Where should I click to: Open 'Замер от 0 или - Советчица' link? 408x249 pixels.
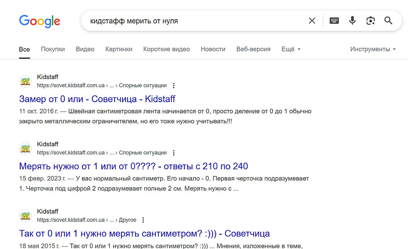[x=97, y=99]
